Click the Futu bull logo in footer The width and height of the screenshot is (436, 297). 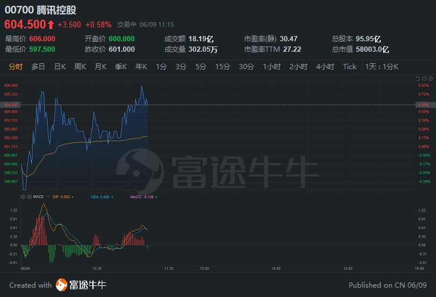[62, 285]
